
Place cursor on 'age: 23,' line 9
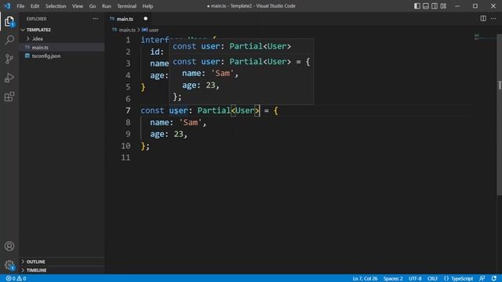pyautogui.click(x=169, y=134)
